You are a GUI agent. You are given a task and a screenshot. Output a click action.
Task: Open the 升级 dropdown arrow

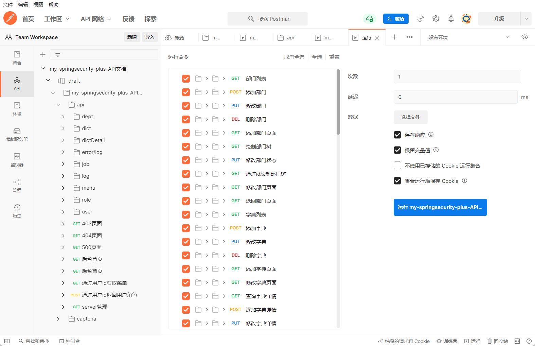526,19
